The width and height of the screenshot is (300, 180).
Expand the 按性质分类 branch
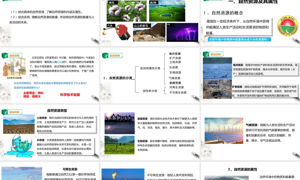151,91
